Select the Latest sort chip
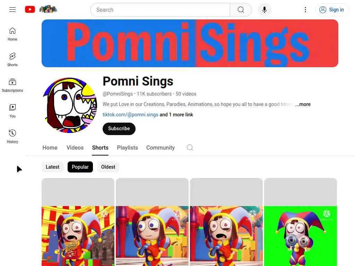 [x=53, y=167]
